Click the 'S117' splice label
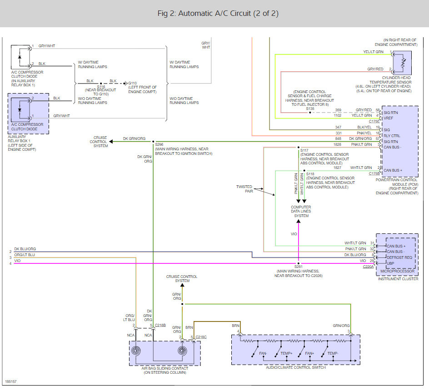This screenshot has width=429, height=391. (x=304, y=150)
